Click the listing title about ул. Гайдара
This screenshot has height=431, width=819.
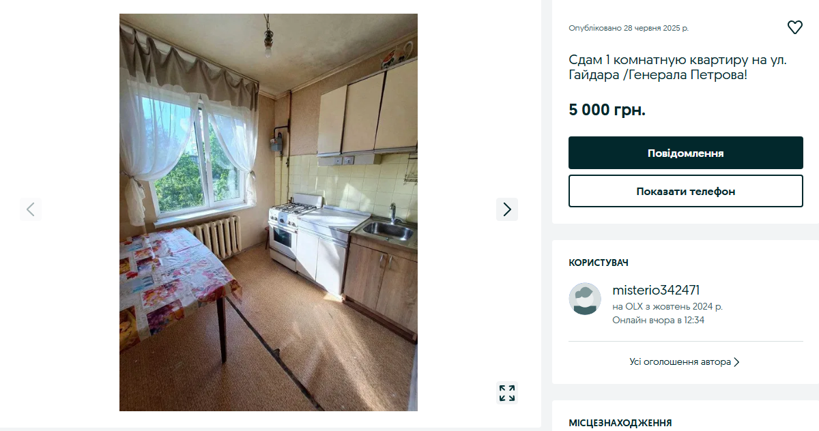coord(678,67)
